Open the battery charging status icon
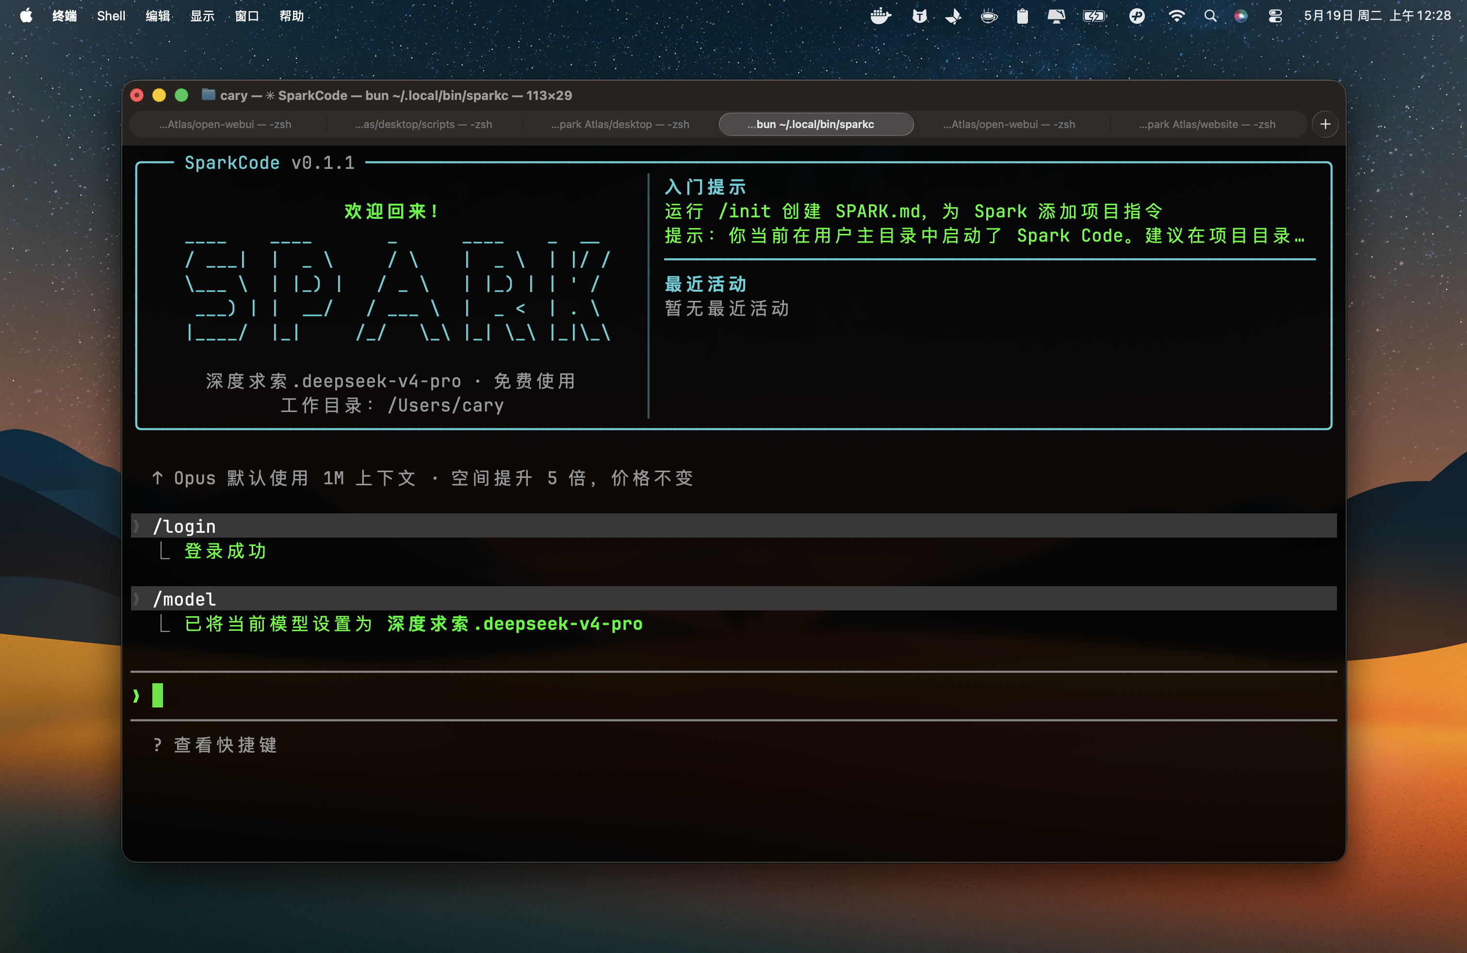 tap(1095, 16)
